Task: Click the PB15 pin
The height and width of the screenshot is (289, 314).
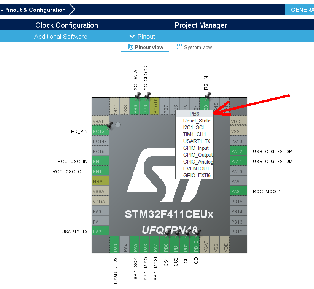Action: [x=238, y=202]
